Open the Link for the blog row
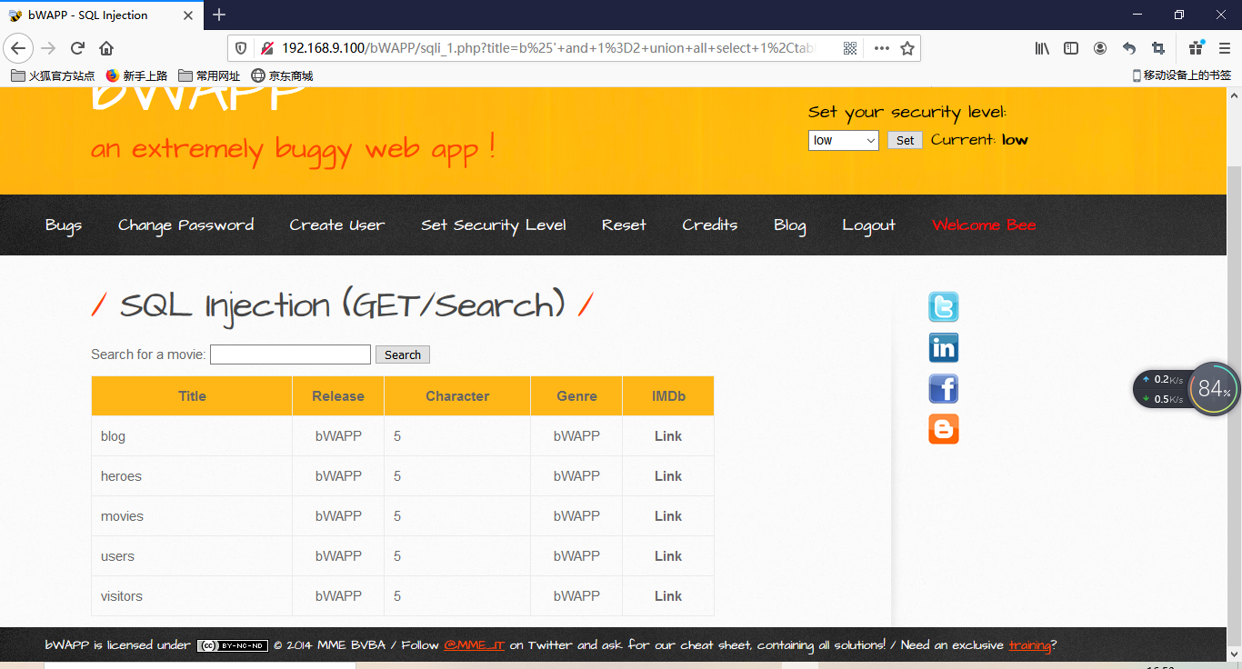This screenshot has height=669, width=1242. tap(667, 435)
